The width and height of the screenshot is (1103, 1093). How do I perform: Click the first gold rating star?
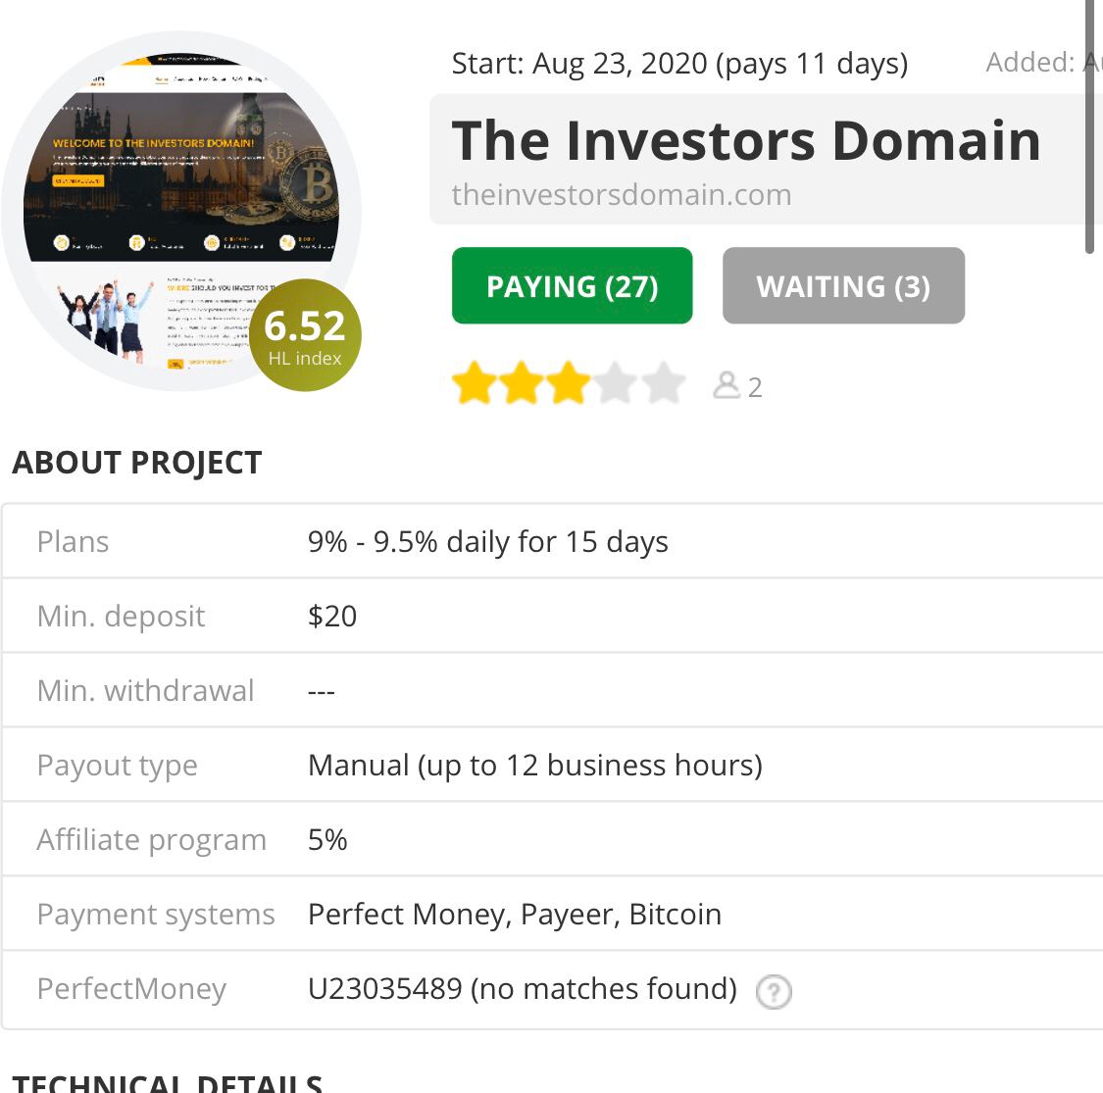(474, 383)
